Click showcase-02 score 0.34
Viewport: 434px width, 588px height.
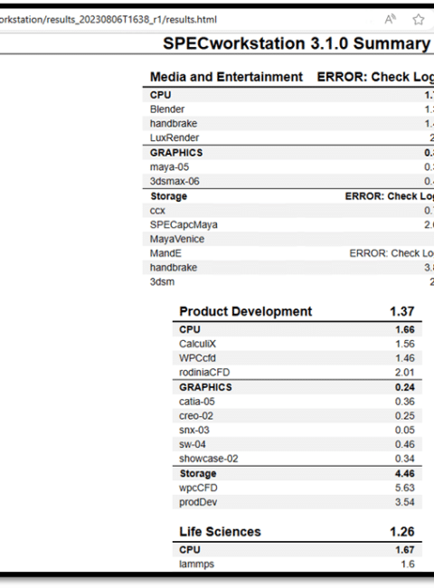point(405,459)
